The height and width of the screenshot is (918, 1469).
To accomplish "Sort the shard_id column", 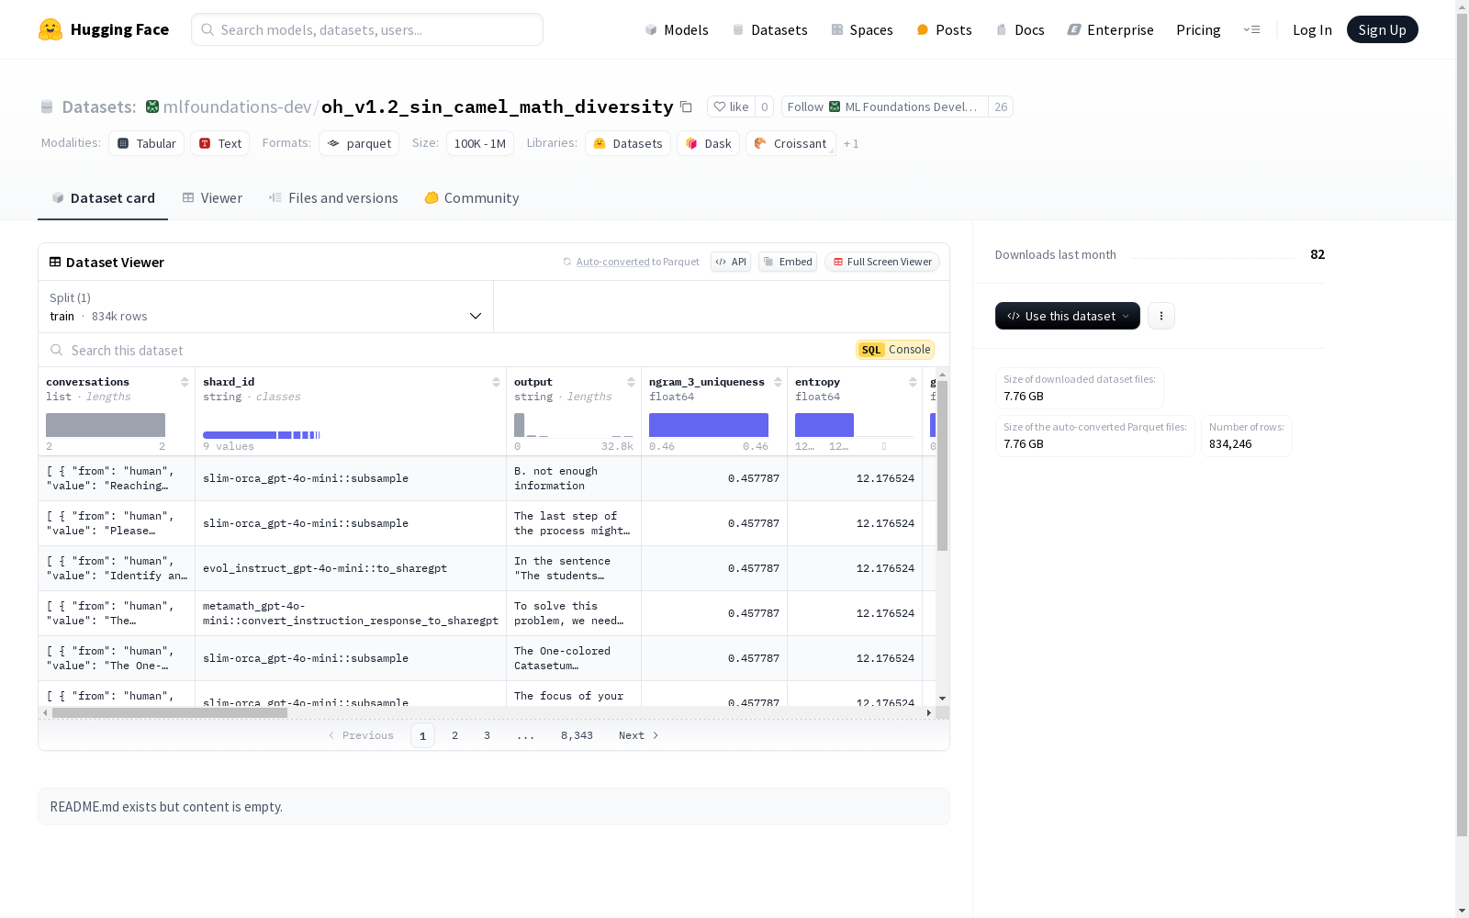I will (496, 382).
